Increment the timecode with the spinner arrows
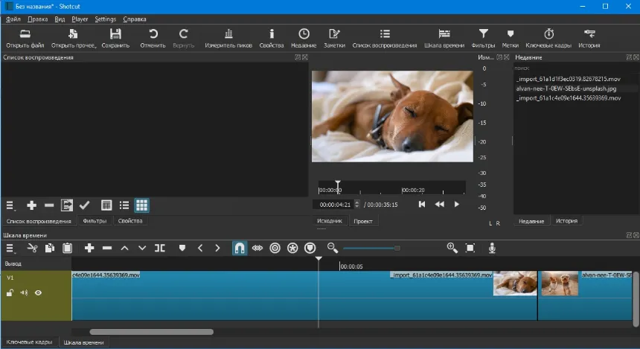The height and width of the screenshot is (349, 640). 357,202
